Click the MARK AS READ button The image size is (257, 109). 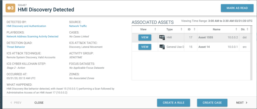coord(237,8)
